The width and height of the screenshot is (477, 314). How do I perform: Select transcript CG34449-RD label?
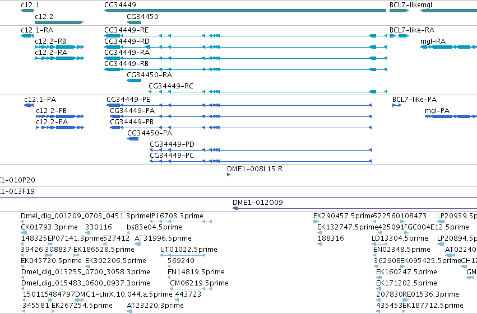(x=127, y=41)
